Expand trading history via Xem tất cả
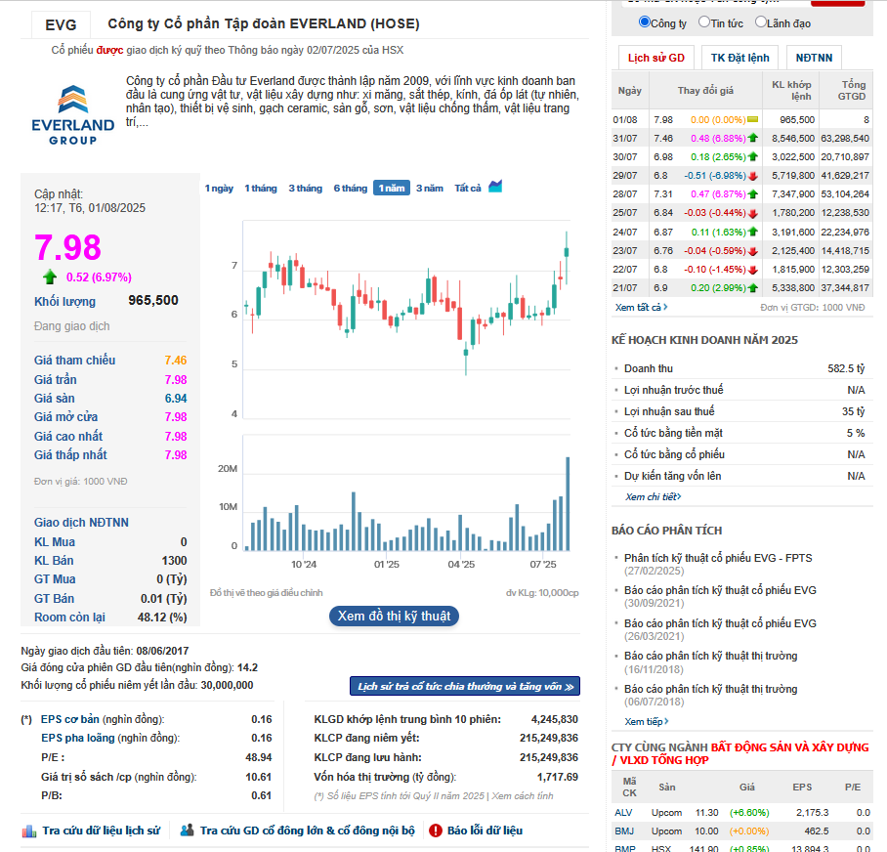This screenshot has width=887, height=852. [641, 307]
